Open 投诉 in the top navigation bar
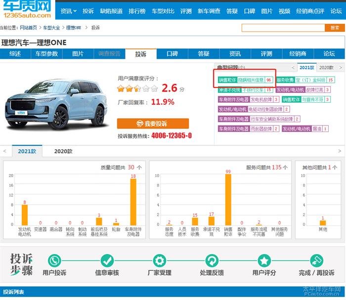 [88, 11]
